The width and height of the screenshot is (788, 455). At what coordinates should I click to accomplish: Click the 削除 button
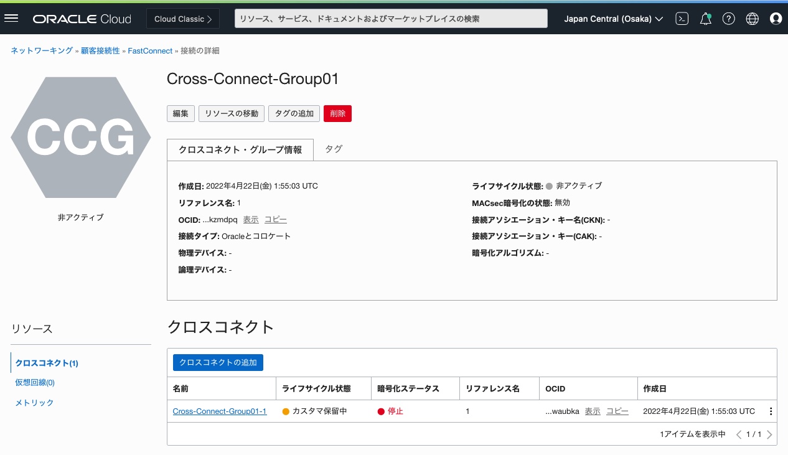(337, 113)
